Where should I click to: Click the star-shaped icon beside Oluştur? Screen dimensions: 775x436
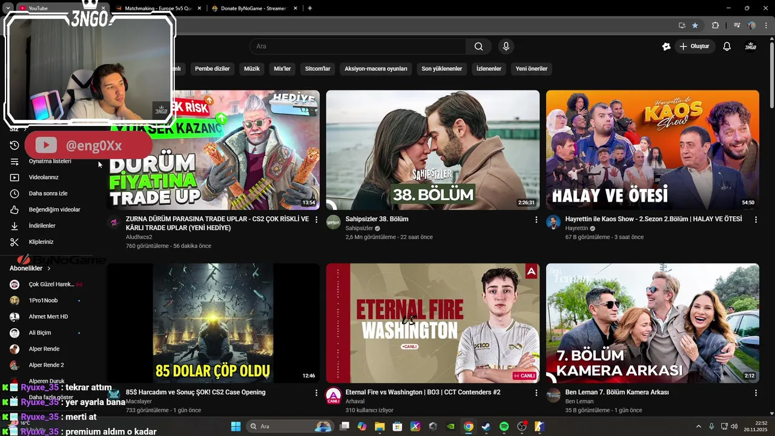click(667, 47)
